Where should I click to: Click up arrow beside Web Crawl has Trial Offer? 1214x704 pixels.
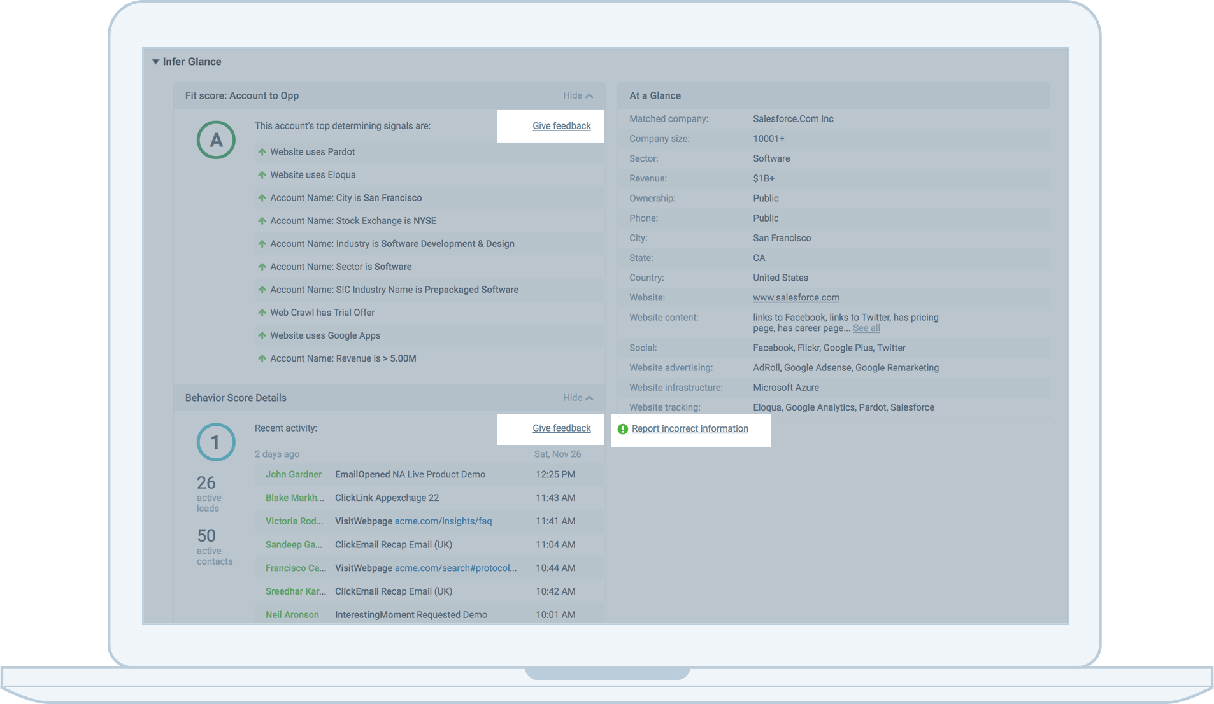click(262, 313)
